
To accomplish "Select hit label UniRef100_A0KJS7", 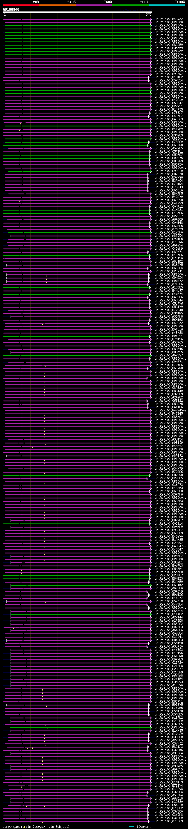I will (169, 355).
